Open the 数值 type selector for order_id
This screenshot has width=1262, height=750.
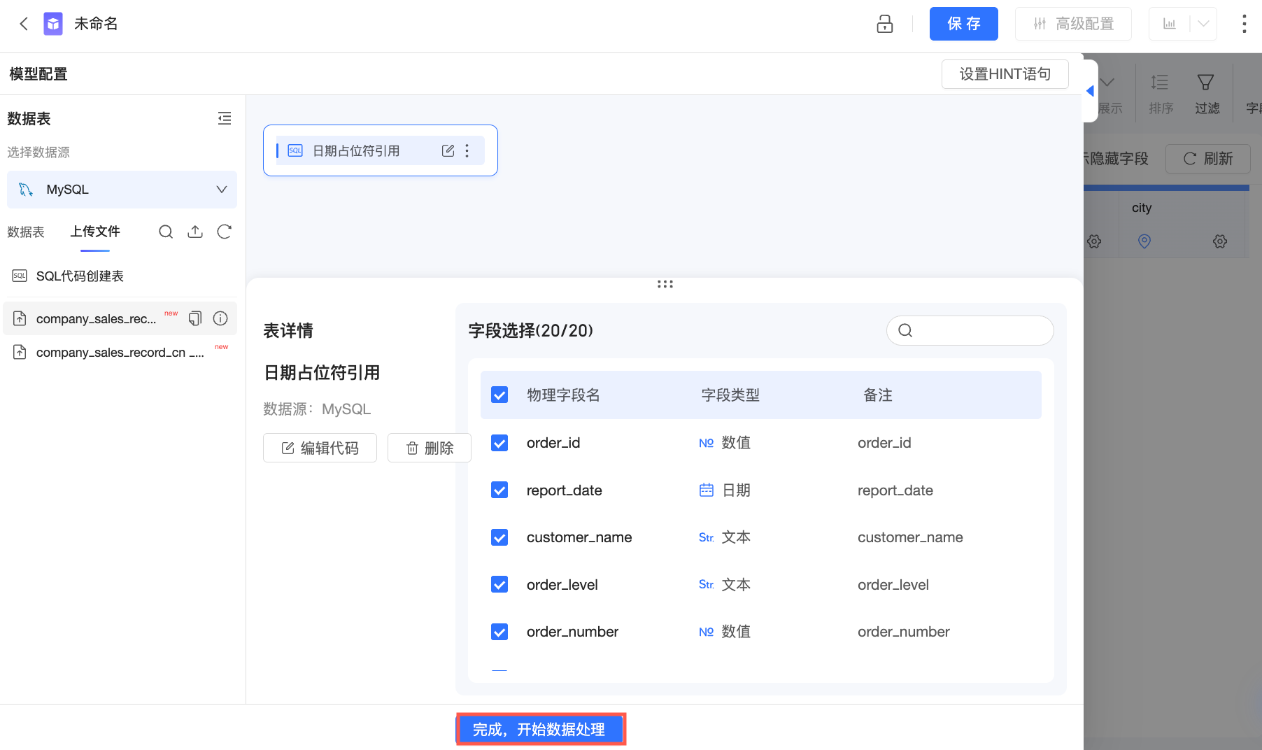pos(725,443)
